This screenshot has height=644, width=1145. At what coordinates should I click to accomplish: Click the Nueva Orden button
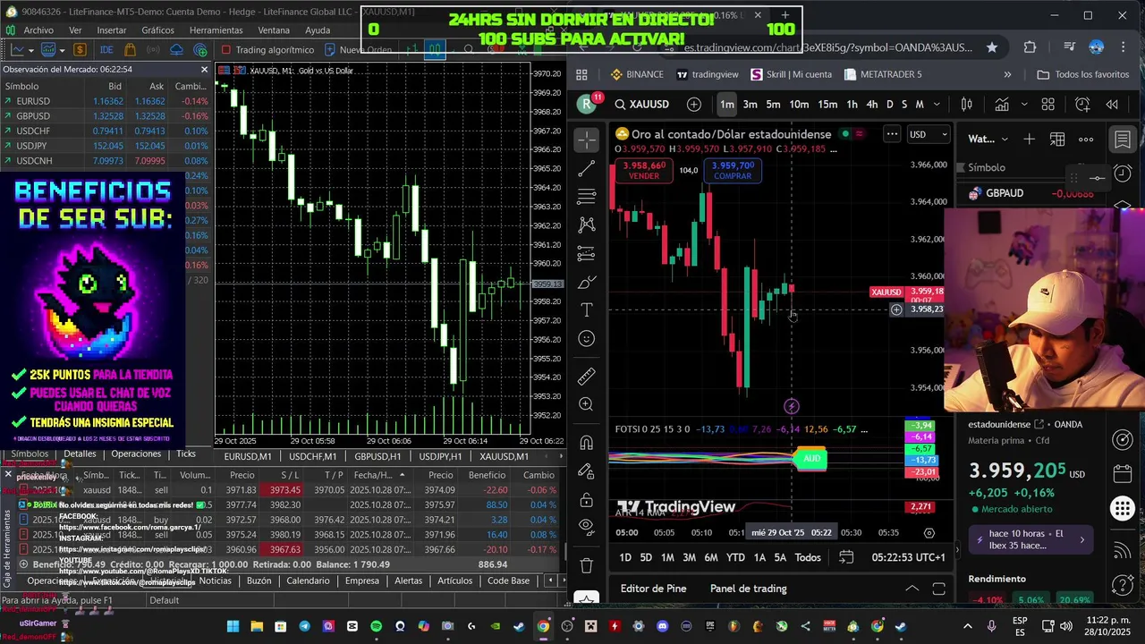coord(358,50)
